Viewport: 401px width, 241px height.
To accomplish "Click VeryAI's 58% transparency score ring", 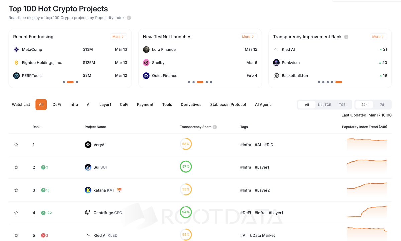I will click(x=186, y=144).
